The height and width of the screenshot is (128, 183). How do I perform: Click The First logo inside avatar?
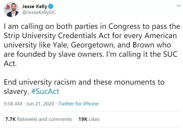pos(7,8)
